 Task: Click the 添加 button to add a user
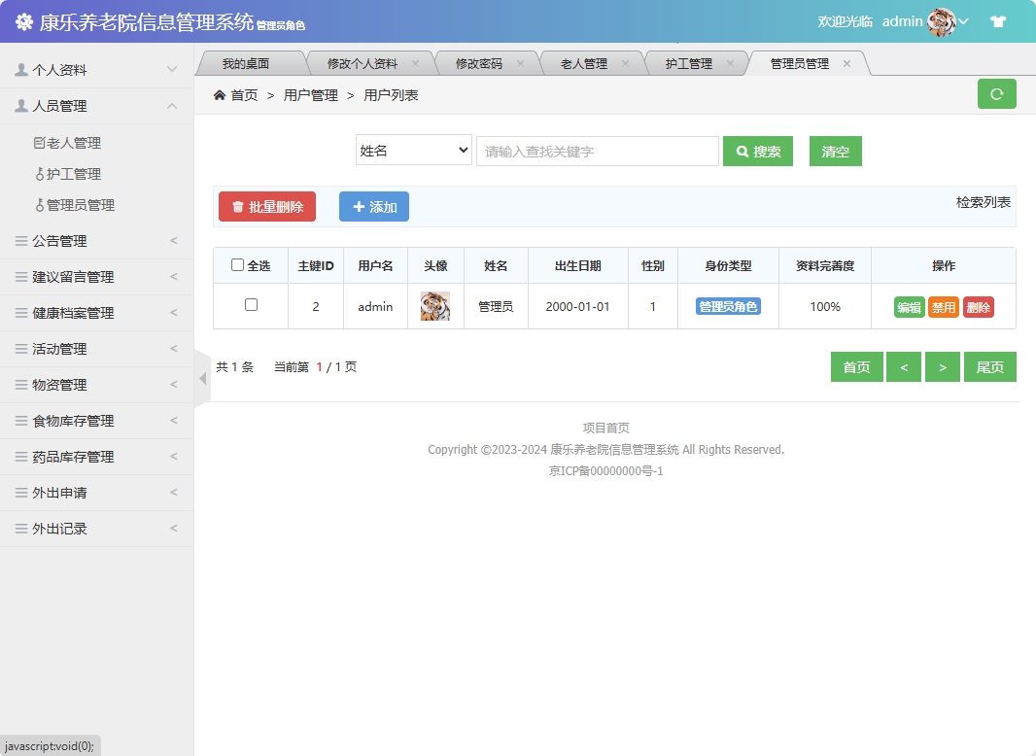373,206
